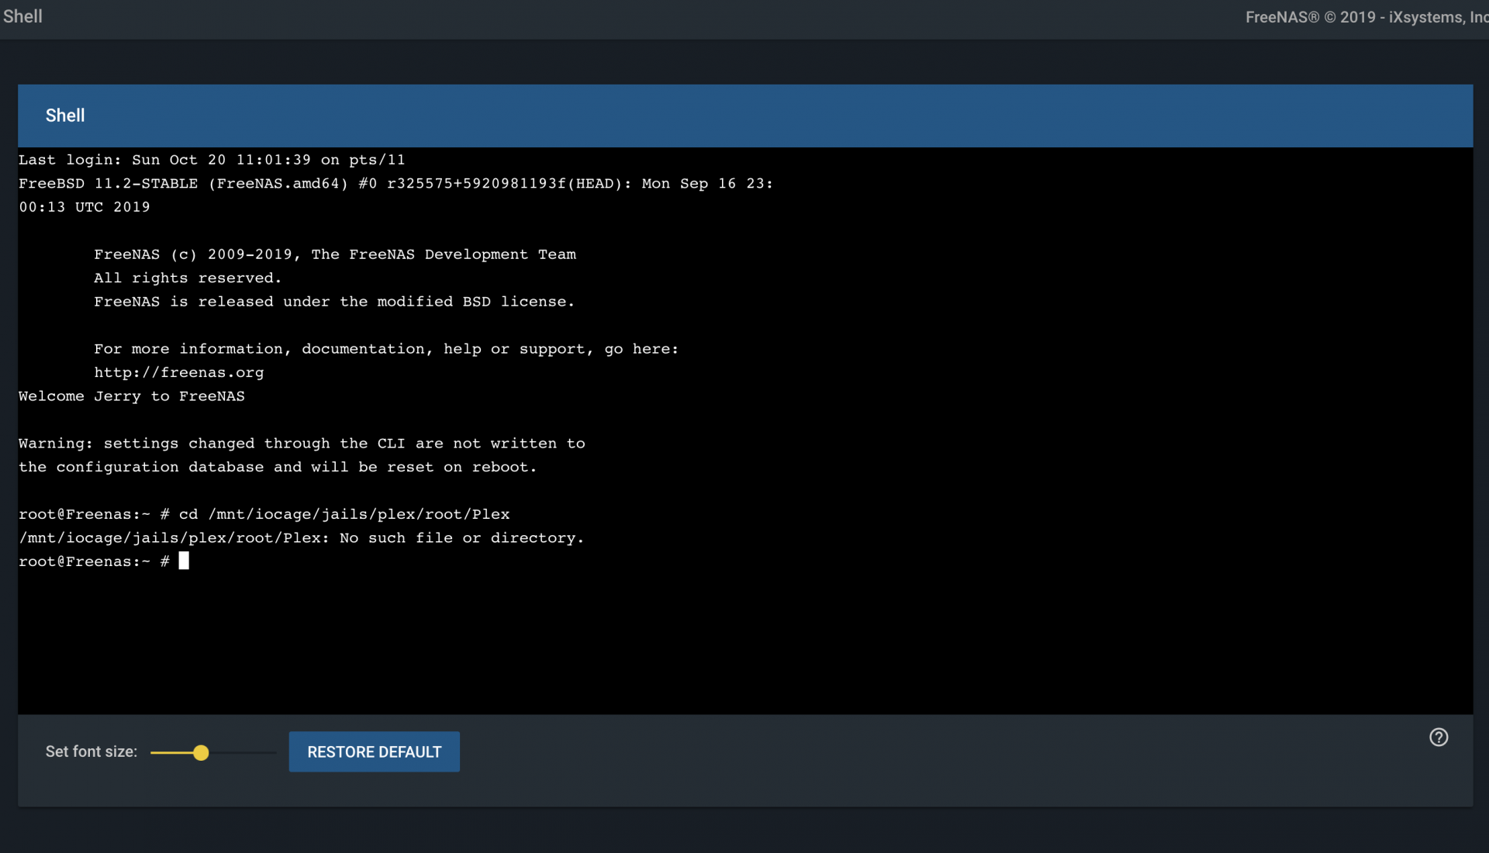Click the 'Last login: Sun Oct 20' line
1489x853 pixels.
pos(212,160)
